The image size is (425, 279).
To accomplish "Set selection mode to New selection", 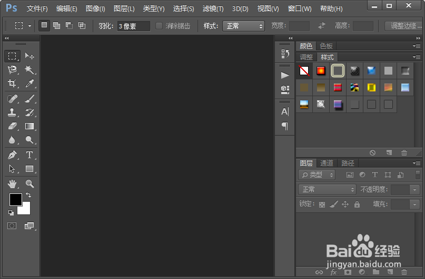I will point(44,26).
